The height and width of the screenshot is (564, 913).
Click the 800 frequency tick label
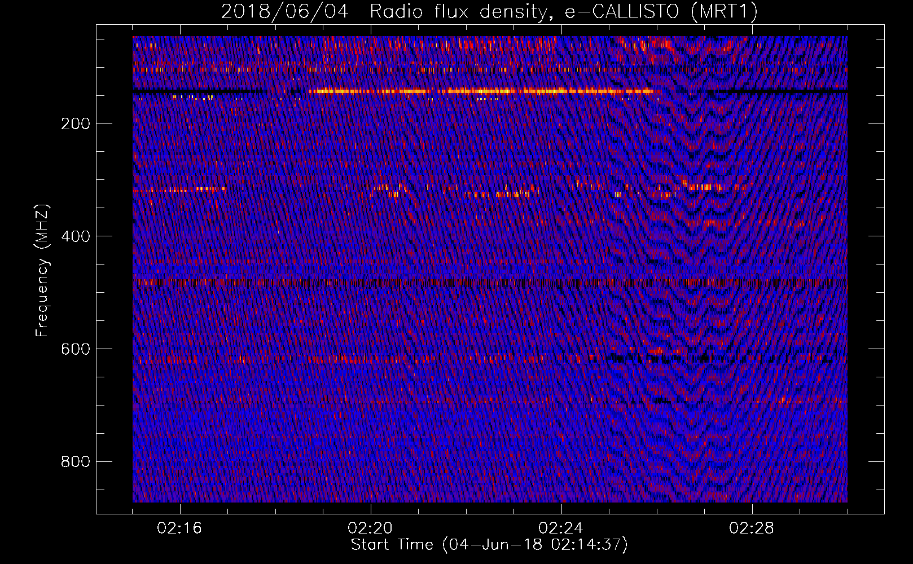tap(76, 462)
